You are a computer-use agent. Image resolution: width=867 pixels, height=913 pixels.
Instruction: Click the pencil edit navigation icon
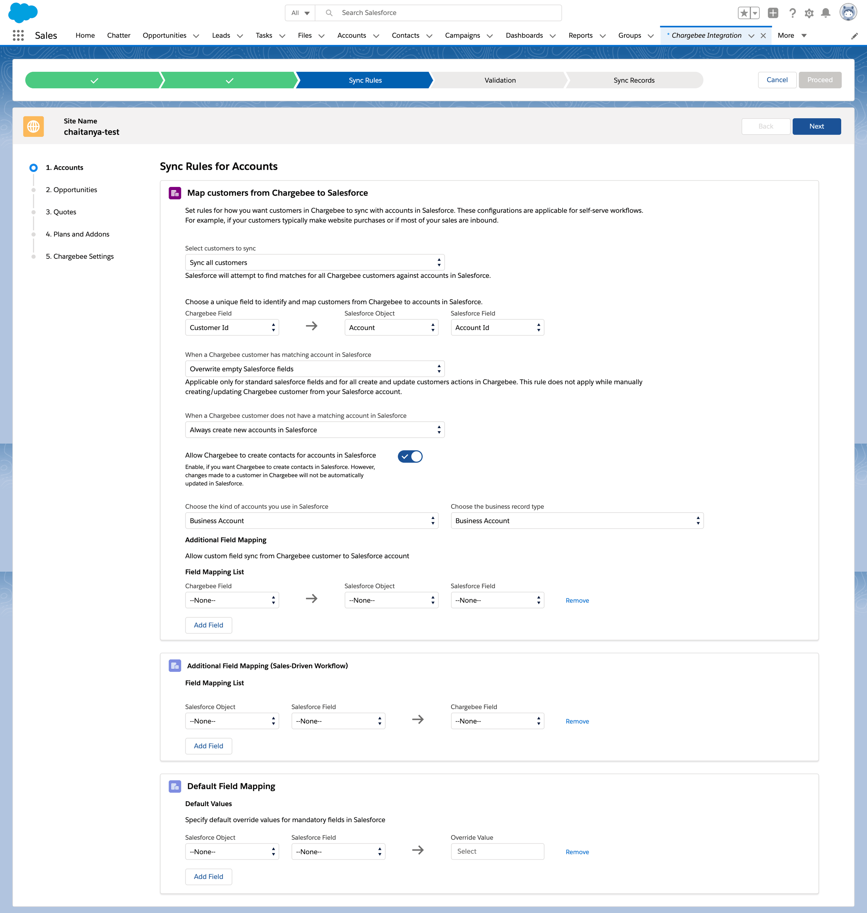click(x=854, y=36)
